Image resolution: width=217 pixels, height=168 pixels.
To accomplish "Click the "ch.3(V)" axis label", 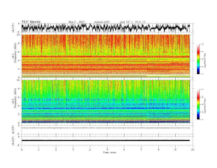I will coord(13,130).
